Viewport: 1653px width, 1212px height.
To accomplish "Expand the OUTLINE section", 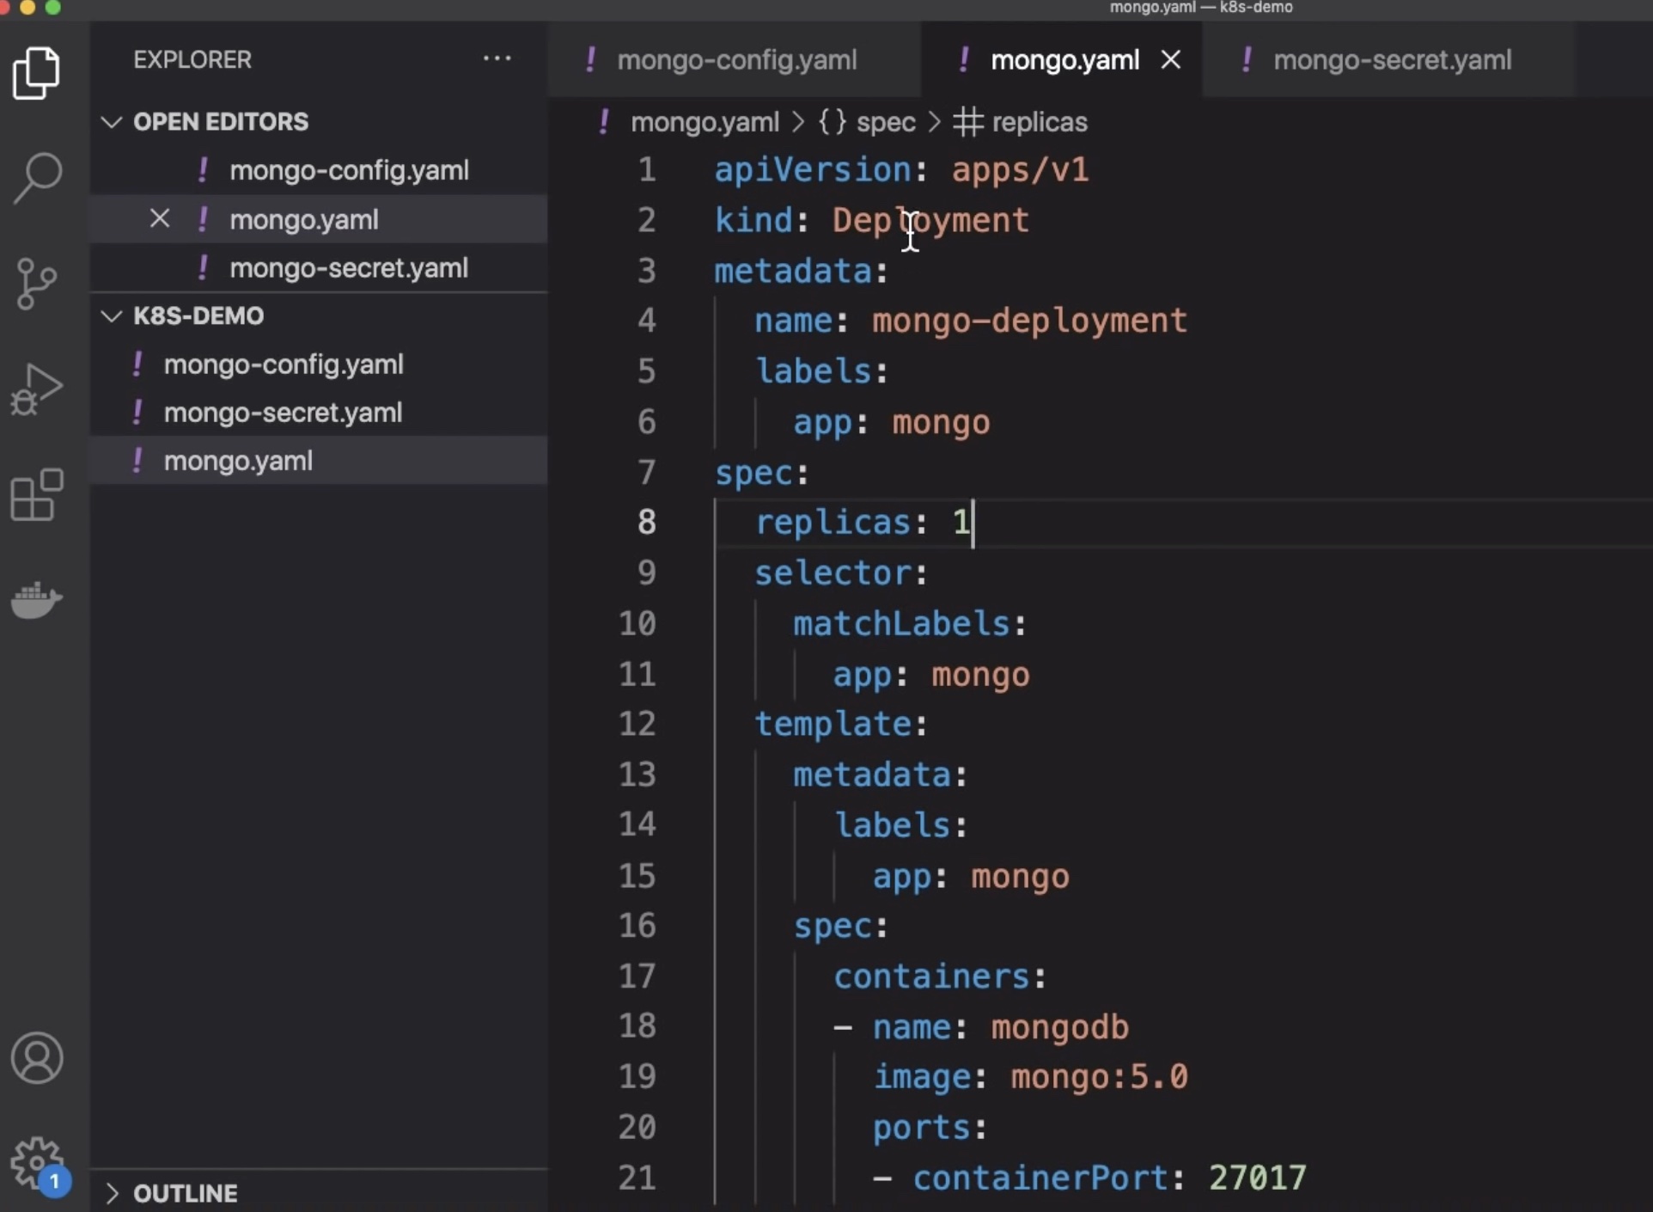I will 112,1193.
